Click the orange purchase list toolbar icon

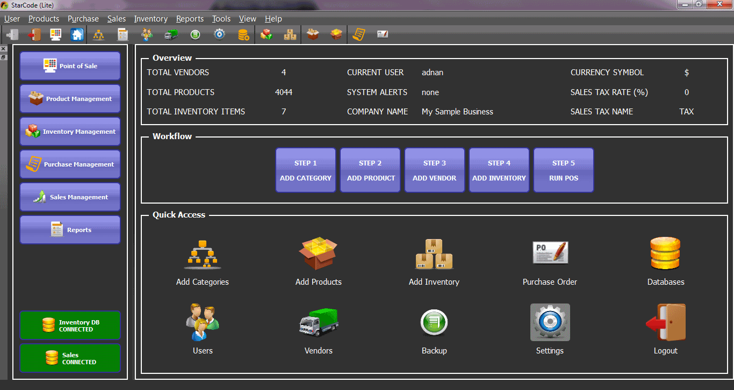click(359, 35)
